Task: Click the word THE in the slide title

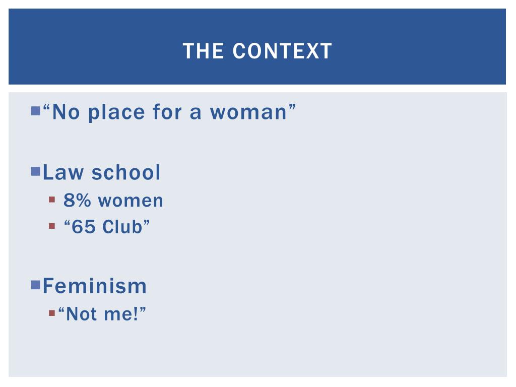Action: tap(204, 51)
